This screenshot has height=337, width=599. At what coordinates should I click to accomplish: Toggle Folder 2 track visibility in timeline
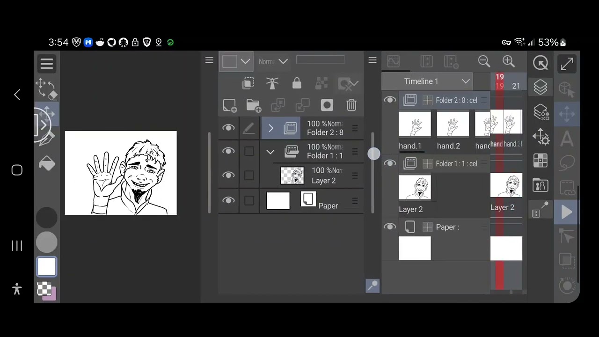(390, 100)
